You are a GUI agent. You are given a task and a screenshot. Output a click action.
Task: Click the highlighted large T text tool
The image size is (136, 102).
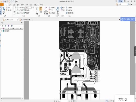[41, 9]
